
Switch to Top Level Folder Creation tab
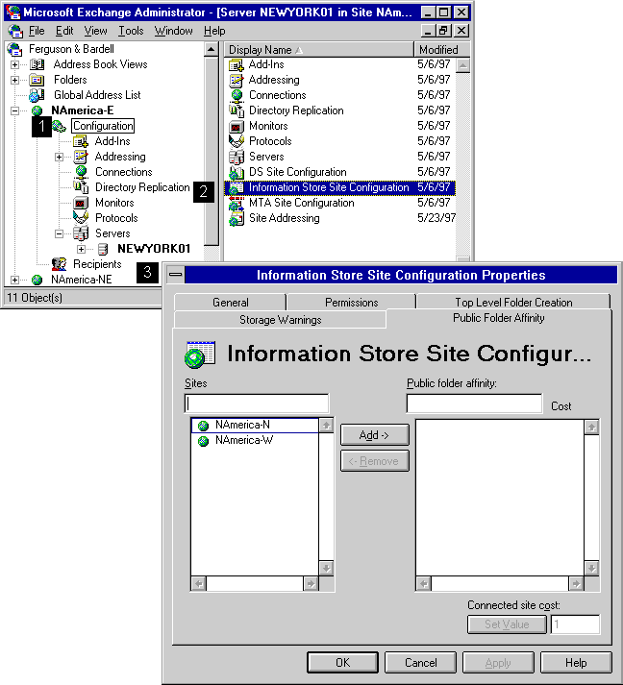(513, 303)
